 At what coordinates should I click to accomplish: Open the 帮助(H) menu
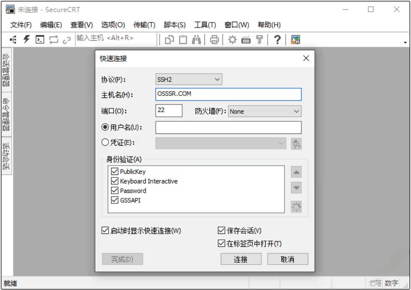(x=269, y=25)
